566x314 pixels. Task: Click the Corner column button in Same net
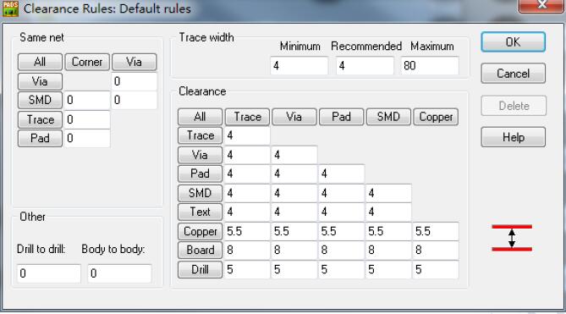(87, 62)
